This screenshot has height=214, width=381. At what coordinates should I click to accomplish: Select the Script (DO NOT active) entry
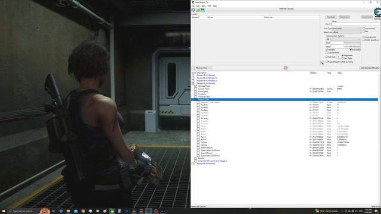coord(213,161)
